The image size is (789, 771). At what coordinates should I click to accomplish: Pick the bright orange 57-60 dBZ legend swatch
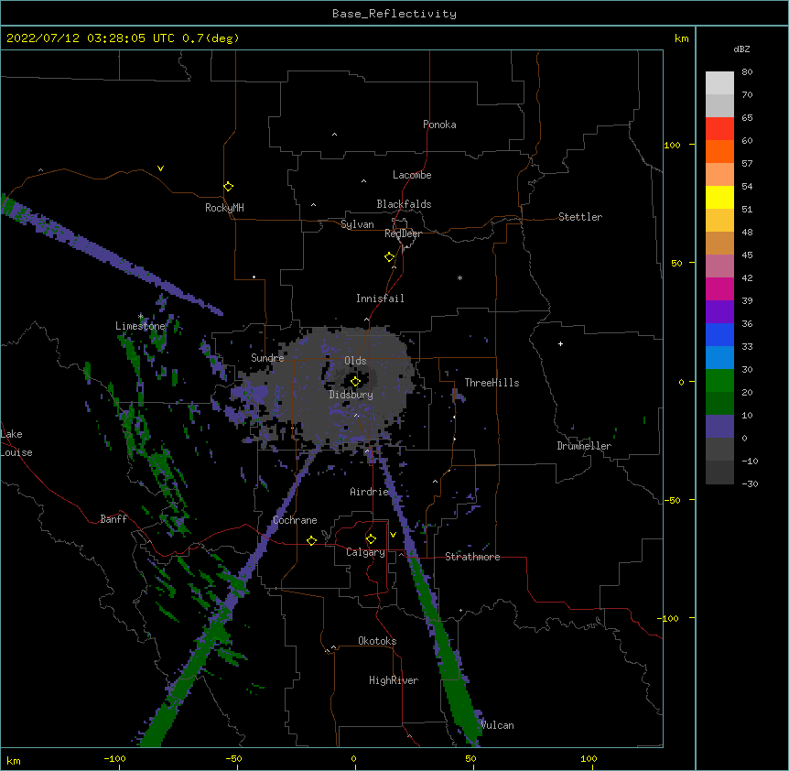coord(719,152)
